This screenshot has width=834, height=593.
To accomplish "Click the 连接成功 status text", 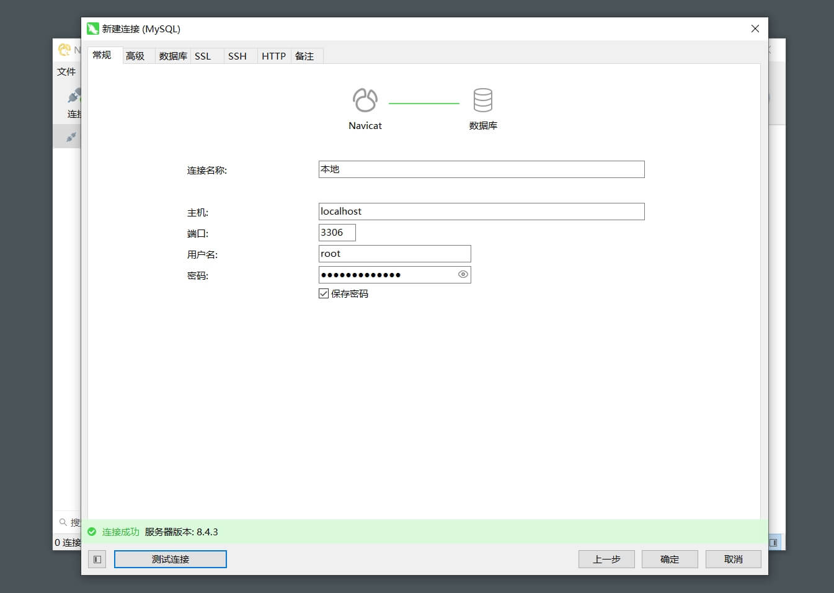I will coord(121,532).
